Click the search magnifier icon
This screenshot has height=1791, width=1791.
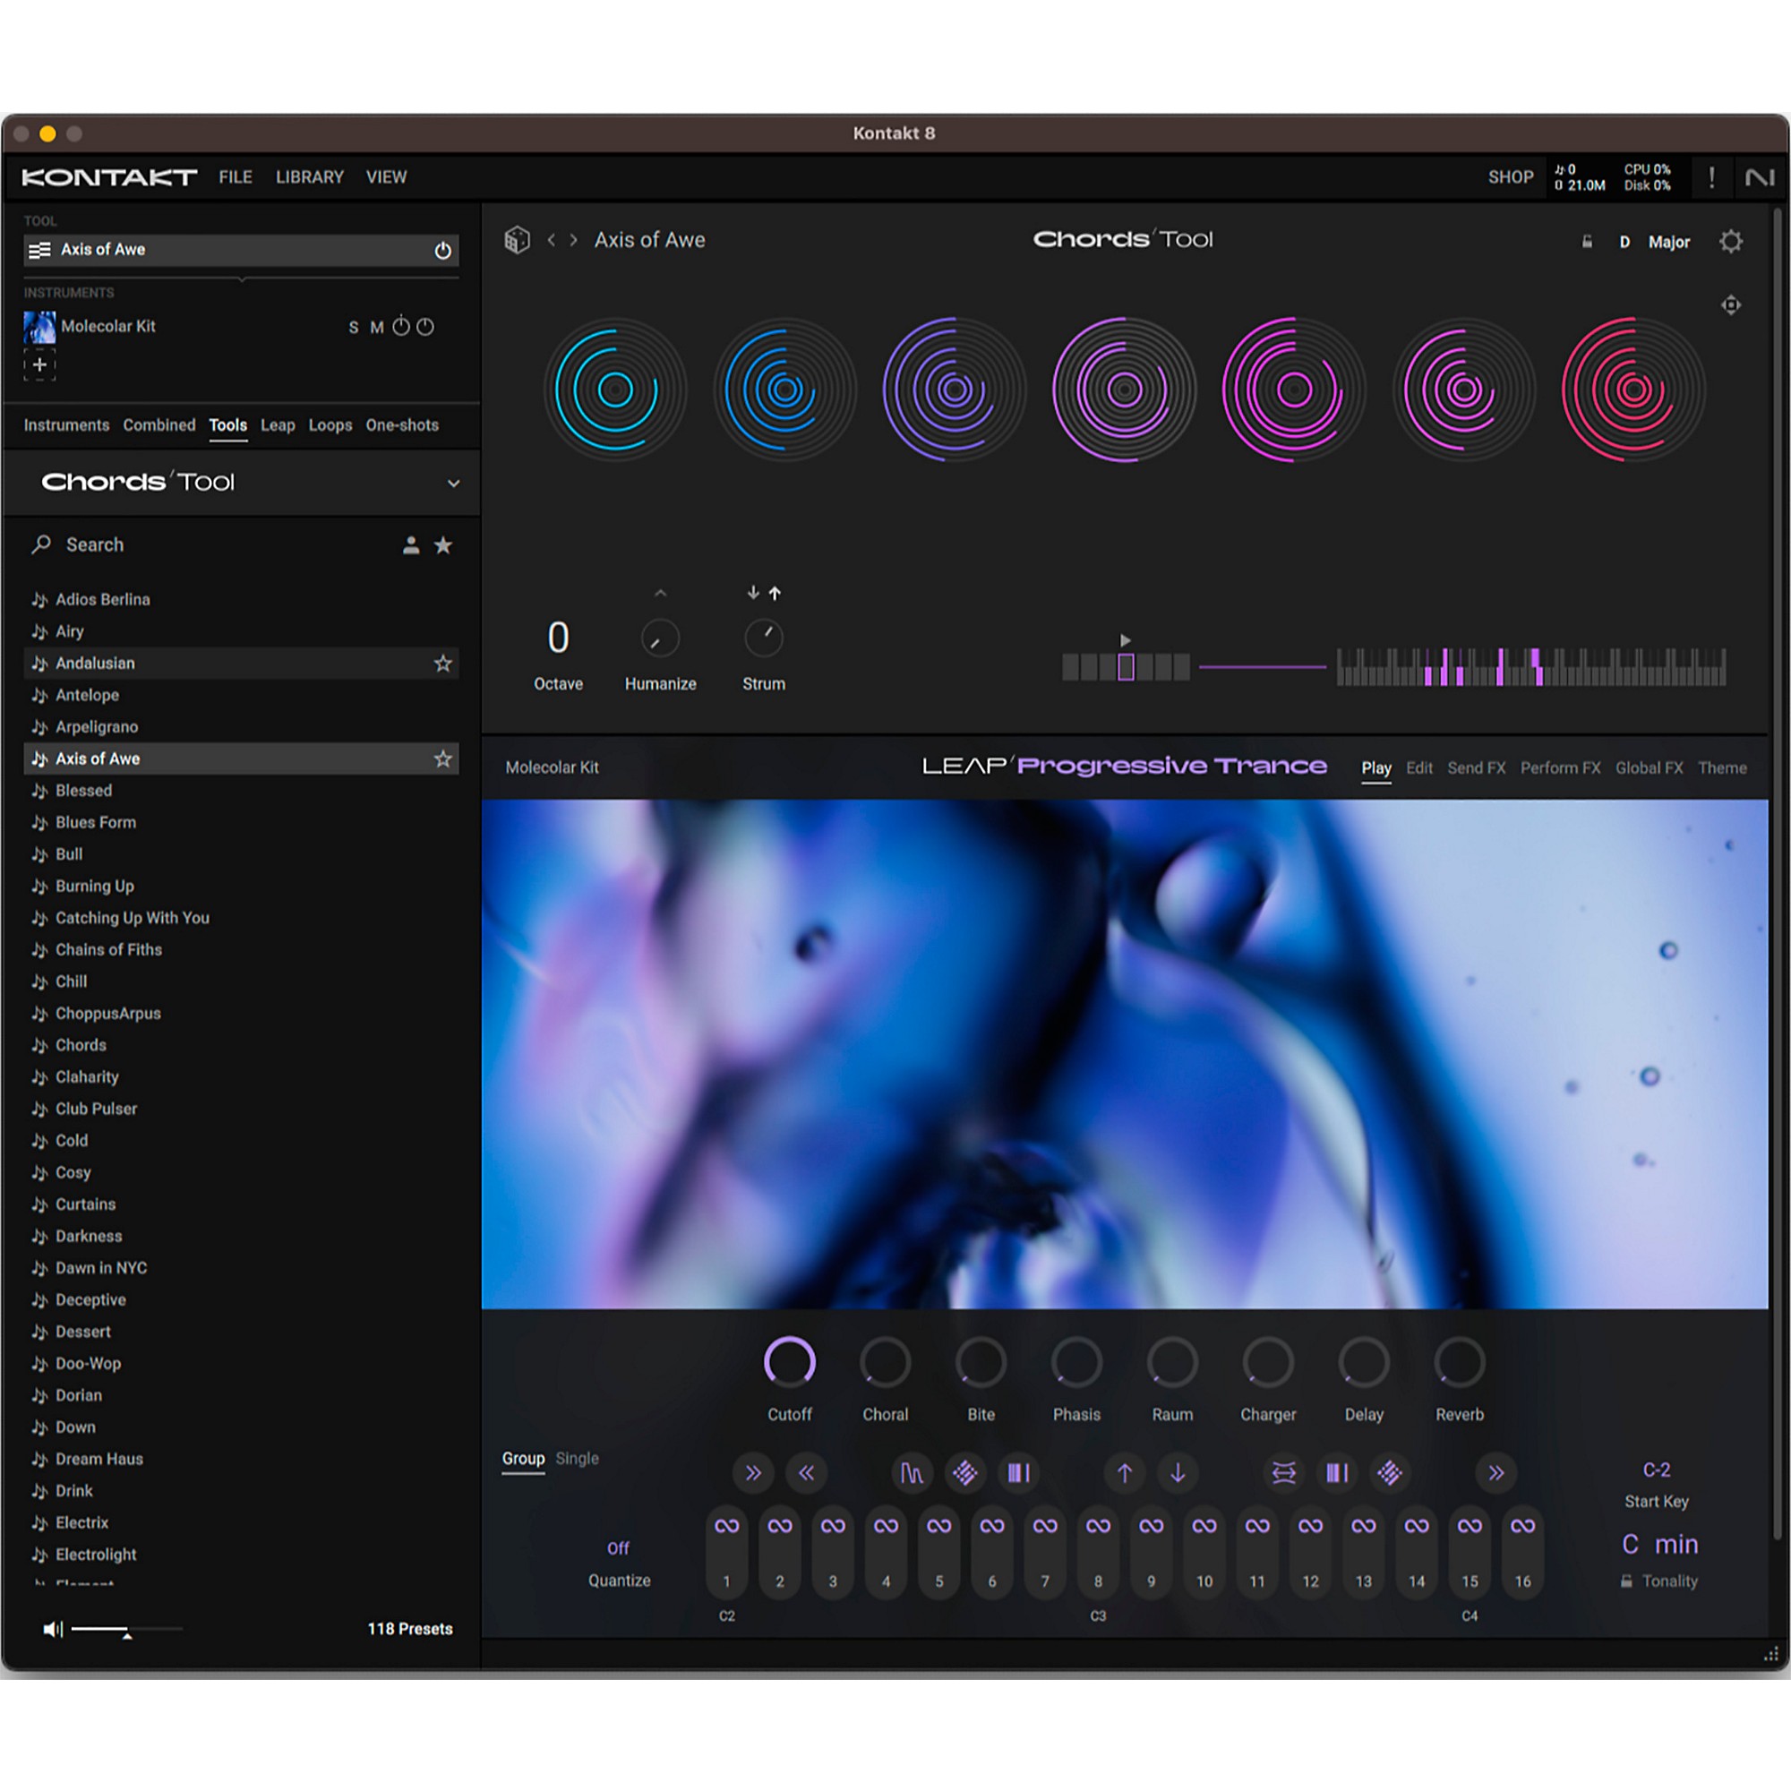point(41,544)
